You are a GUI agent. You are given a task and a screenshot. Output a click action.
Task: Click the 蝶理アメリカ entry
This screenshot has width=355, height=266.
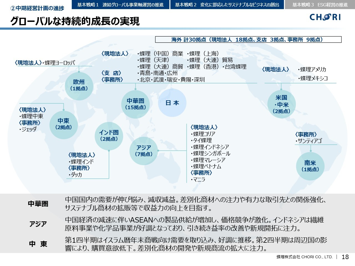313,69
